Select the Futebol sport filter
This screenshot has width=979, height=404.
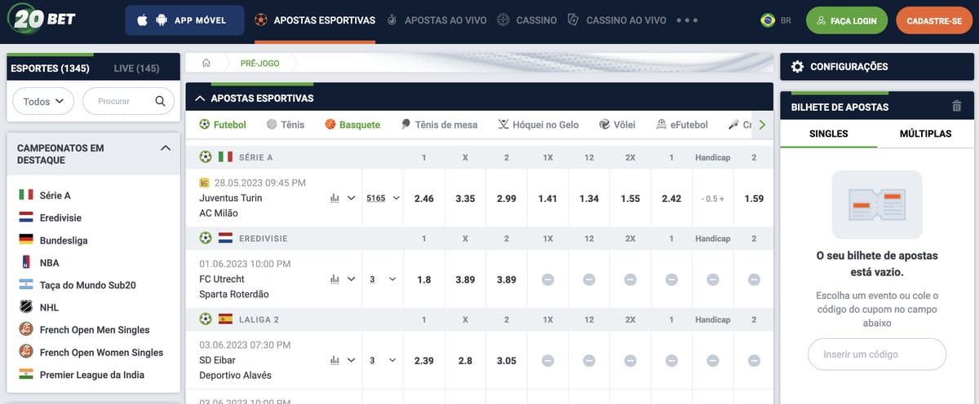pyautogui.click(x=223, y=125)
